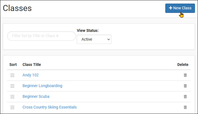
Task: Click the chevron arrow beside Active
Action: [108, 39]
